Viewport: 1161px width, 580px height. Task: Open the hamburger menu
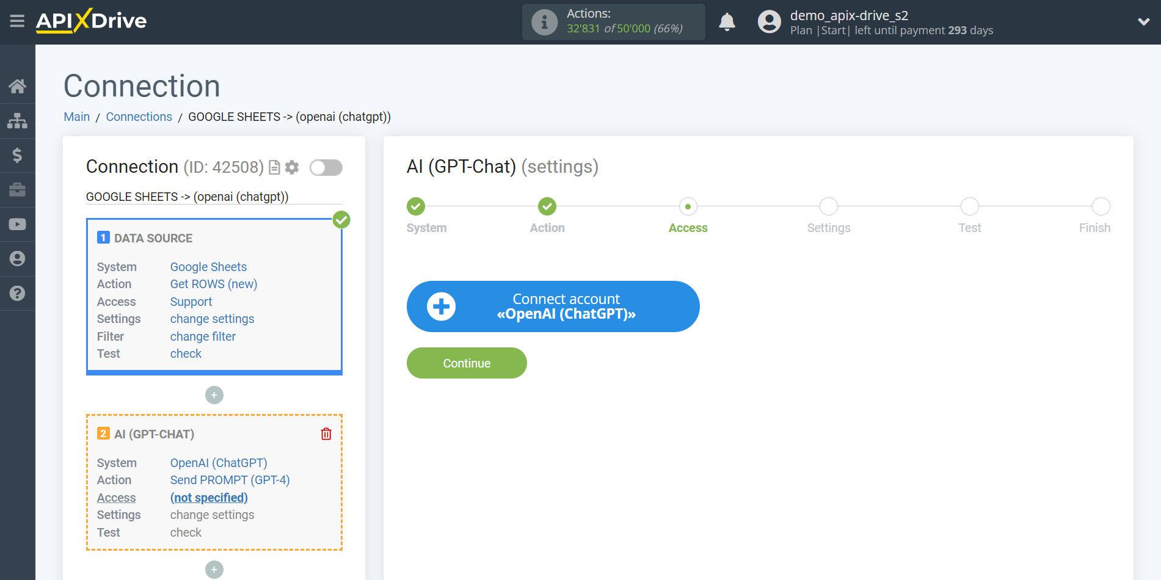click(17, 21)
